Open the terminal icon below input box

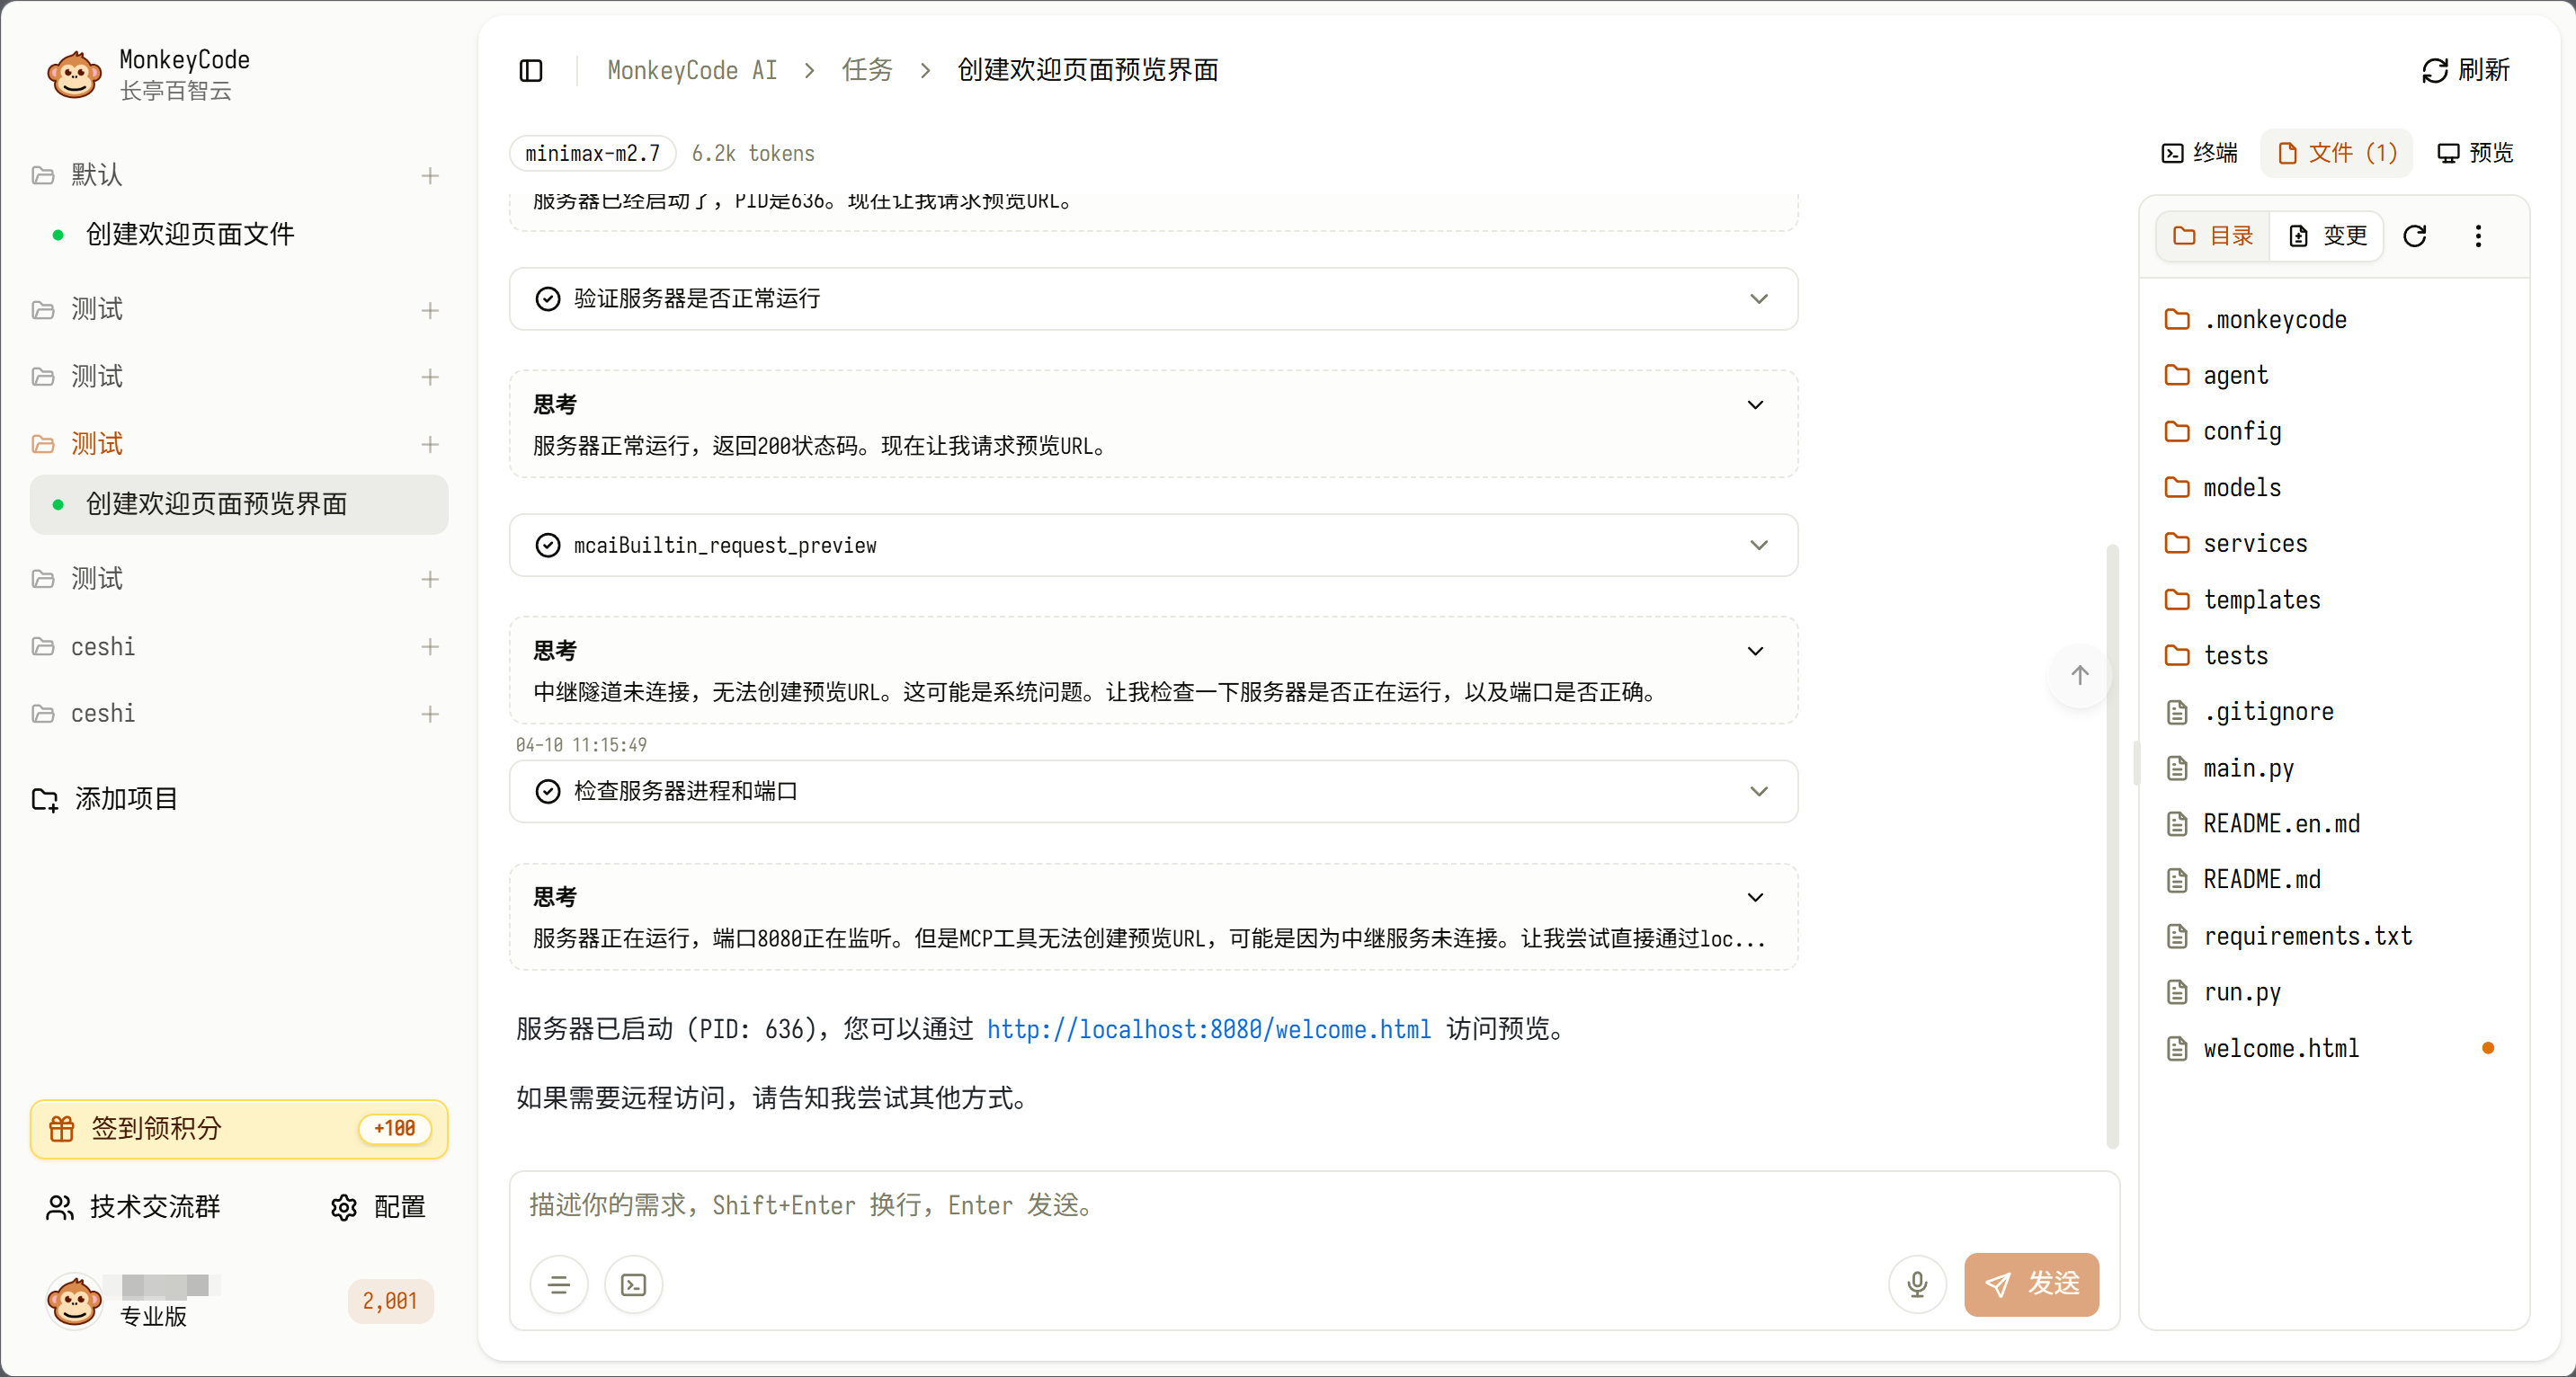[634, 1284]
